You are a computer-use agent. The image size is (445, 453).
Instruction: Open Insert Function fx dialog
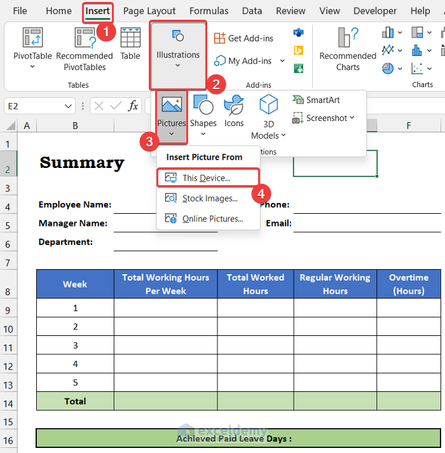click(x=133, y=106)
